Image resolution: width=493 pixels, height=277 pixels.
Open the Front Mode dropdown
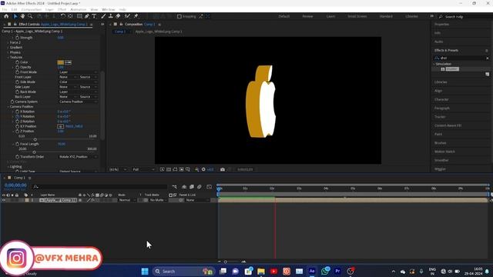[78, 72]
